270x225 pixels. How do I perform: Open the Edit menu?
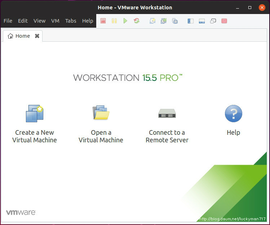pyautogui.click(x=23, y=21)
